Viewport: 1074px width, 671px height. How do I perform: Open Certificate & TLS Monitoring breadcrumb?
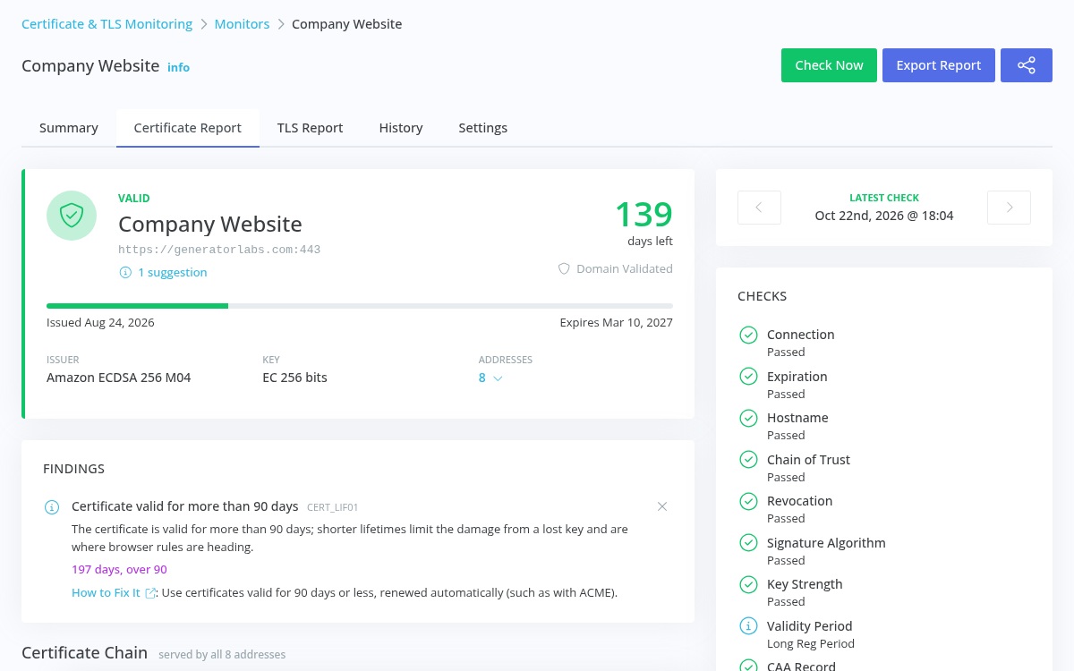coord(107,24)
